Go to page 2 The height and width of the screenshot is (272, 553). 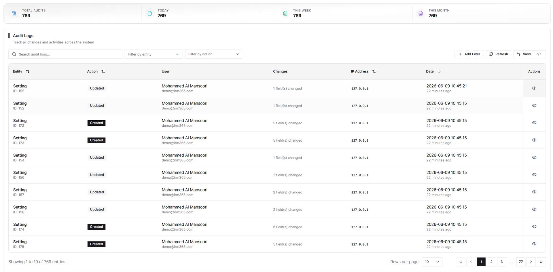pos(491,262)
